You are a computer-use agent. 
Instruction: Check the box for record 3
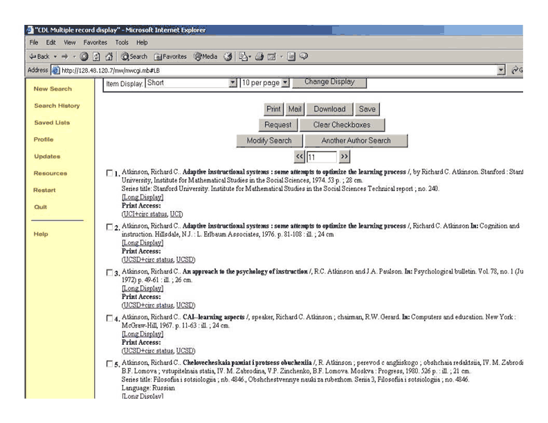110,272
